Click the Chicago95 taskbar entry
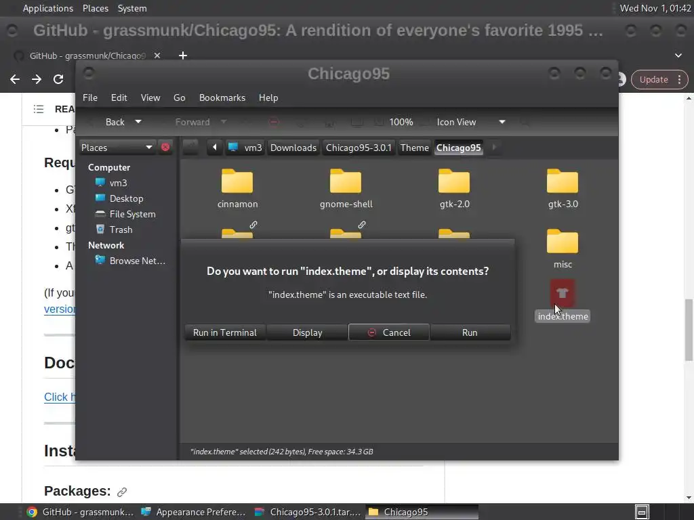This screenshot has height=520, width=694. (422, 512)
